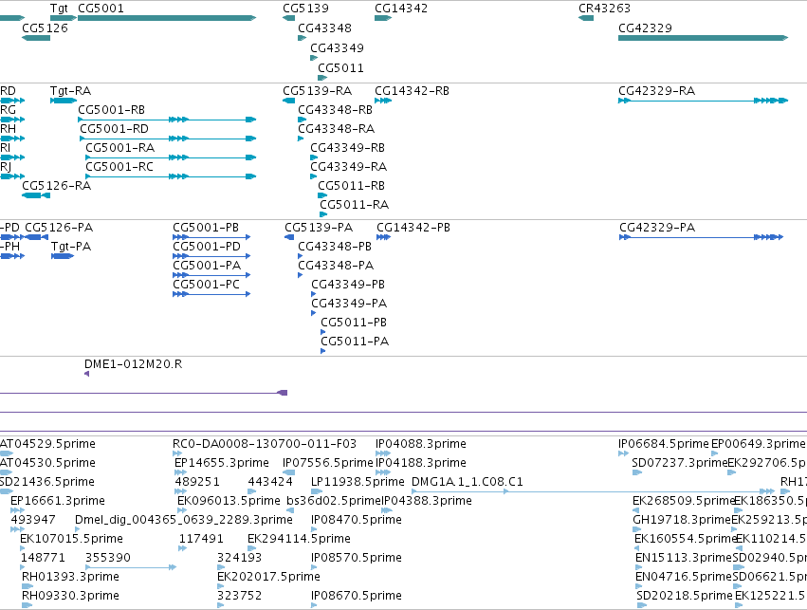The width and height of the screenshot is (807, 610).
Task: Select the CG5001-PB protein label
Action: pyautogui.click(x=206, y=228)
